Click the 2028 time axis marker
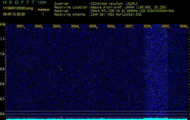Image resolution: width=190 pixels, height=120 pixels. tap(147, 26)
